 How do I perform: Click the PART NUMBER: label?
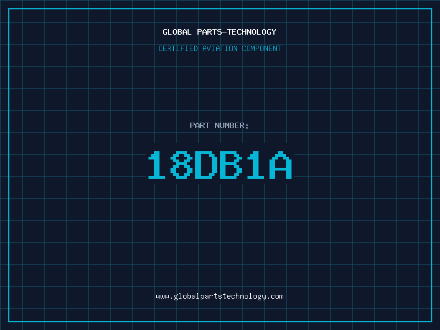tap(219, 125)
